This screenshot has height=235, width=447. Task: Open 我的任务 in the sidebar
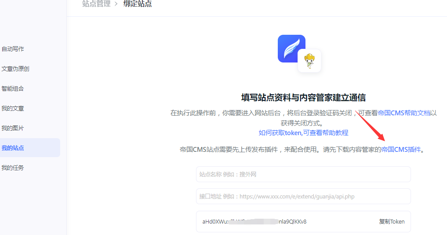[13, 168]
